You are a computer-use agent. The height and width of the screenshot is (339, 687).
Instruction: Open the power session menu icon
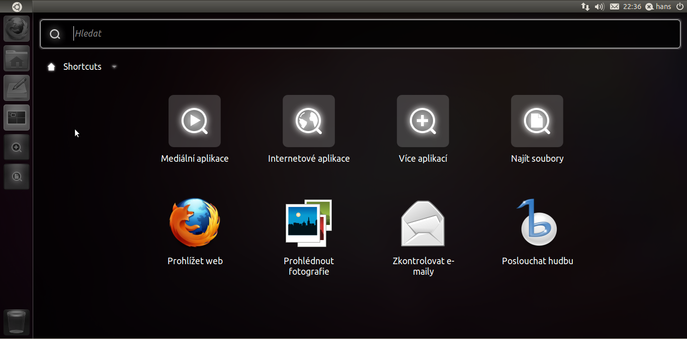pyautogui.click(x=680, y=7)
